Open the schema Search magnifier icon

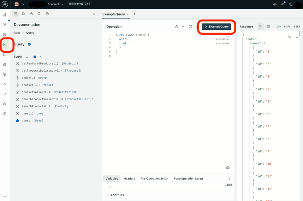point(39,14)
